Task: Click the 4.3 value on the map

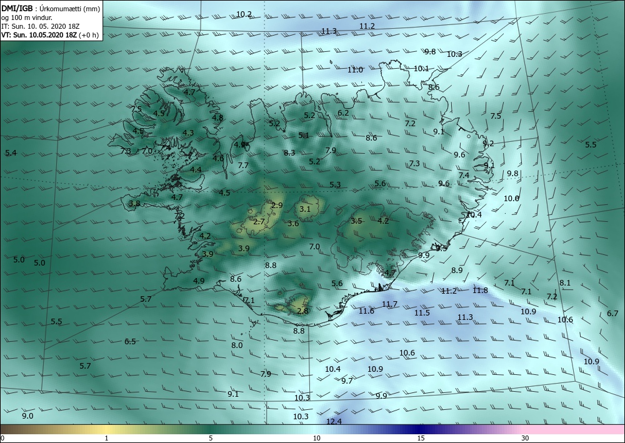Action: click(188, 132)
